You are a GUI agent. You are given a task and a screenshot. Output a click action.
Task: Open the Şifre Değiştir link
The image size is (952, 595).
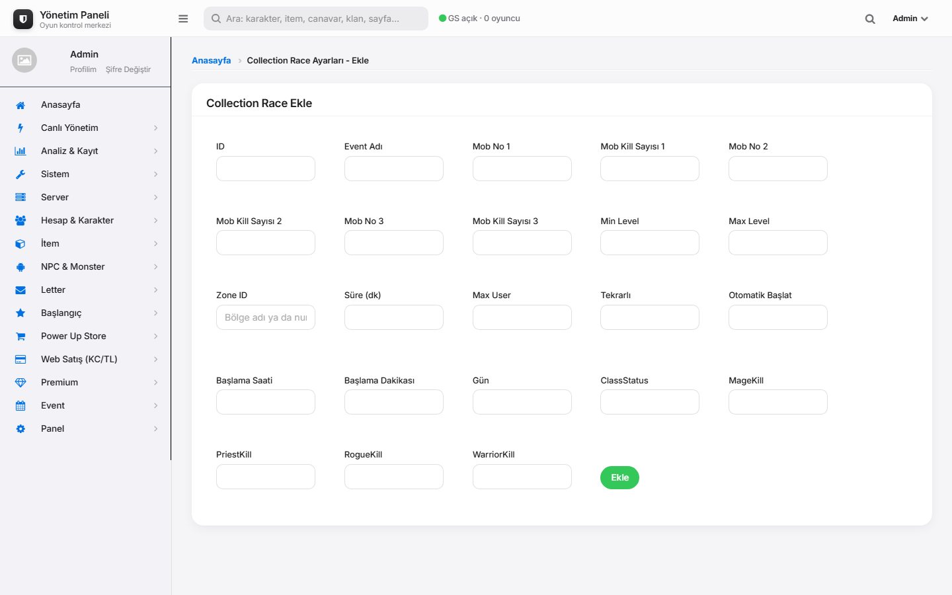128,69
